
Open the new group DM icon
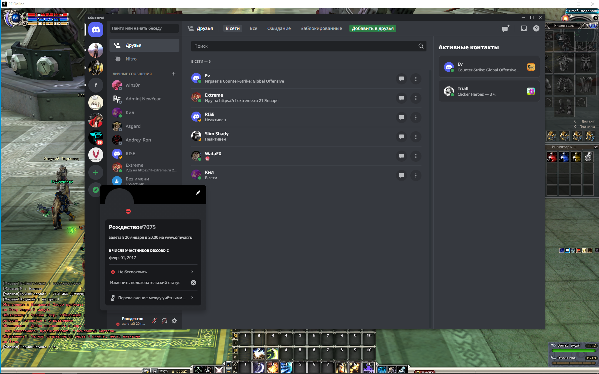[506, 28]
